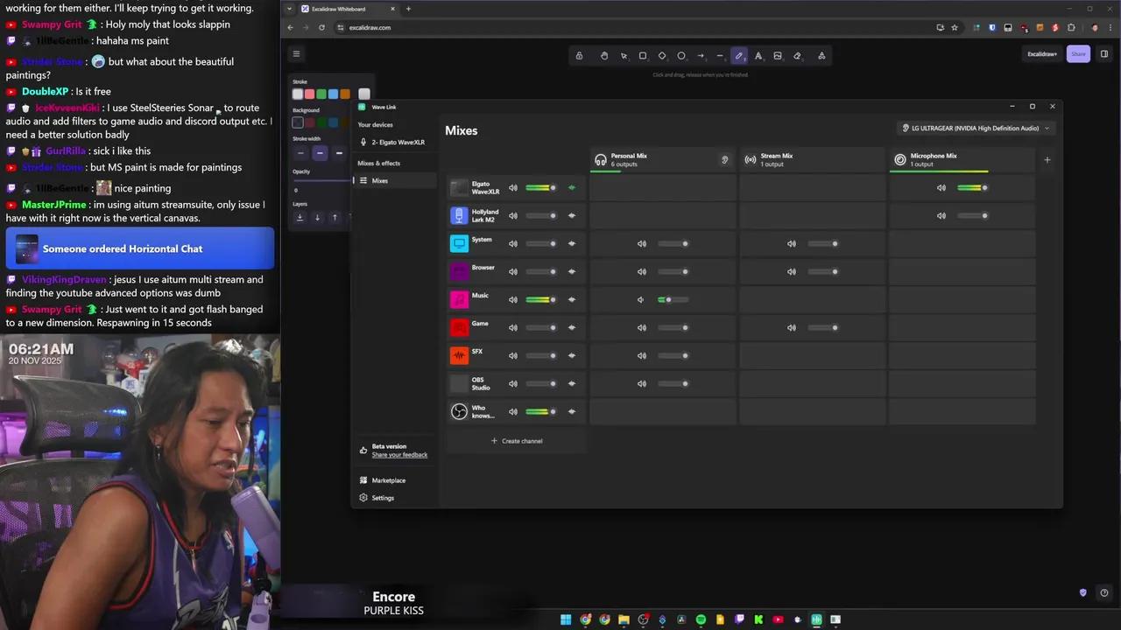Click the ear monitor icon on Personal Mix
The height and width of the screenshot is (630, 1121).
(x=724, y=160)
